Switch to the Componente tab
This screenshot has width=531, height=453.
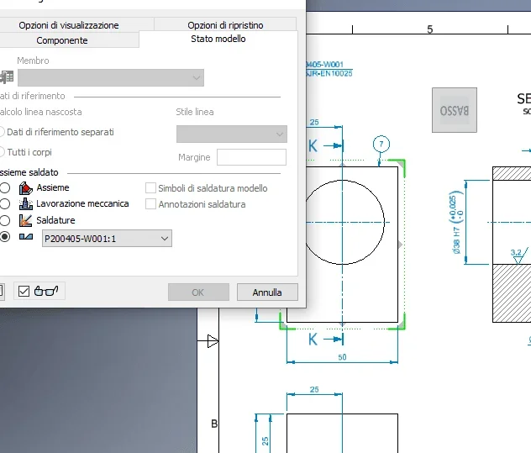coord(62,40)
